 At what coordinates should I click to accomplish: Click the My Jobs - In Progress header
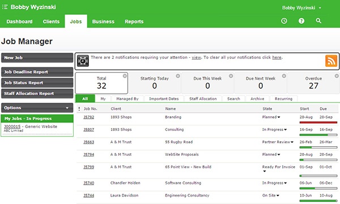[37, 118]
